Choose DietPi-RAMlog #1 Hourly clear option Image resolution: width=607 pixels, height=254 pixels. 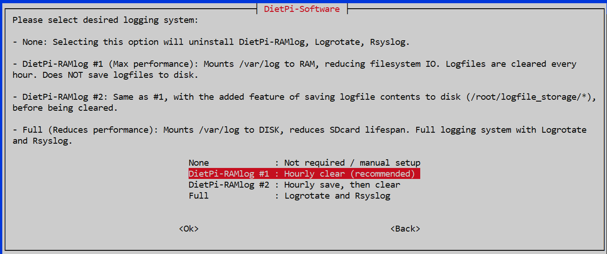(x=304, y=174)
